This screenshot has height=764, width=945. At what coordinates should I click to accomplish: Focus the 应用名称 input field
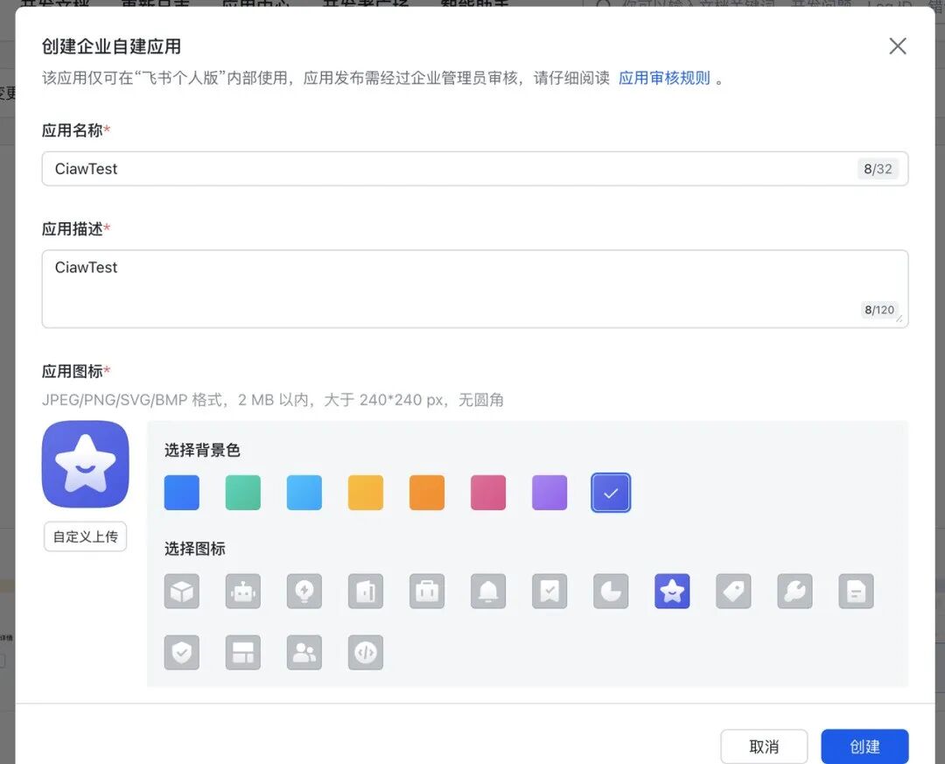(x=475, y=169)
